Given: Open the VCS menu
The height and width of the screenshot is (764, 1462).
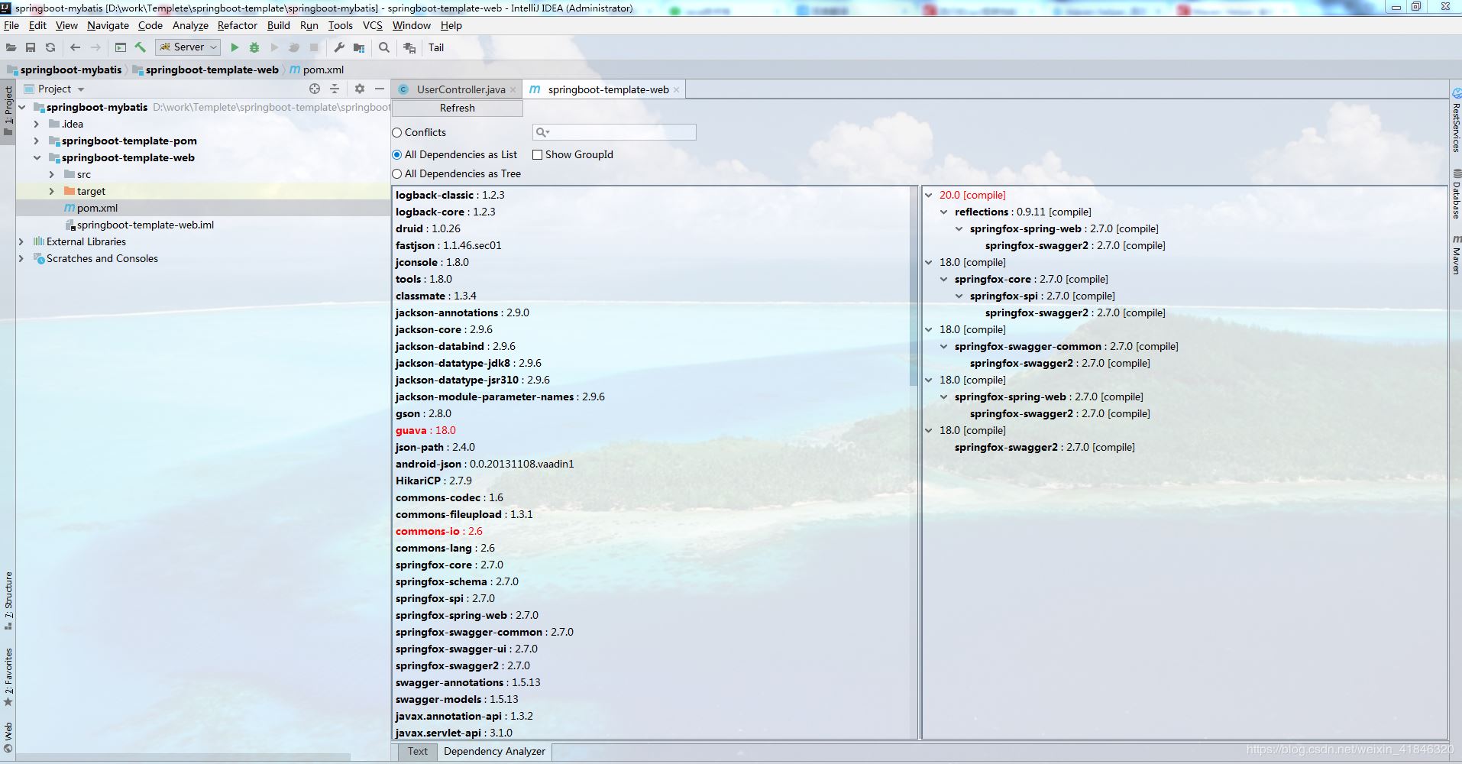Looking at the screenshot, I should pos(372,25).
